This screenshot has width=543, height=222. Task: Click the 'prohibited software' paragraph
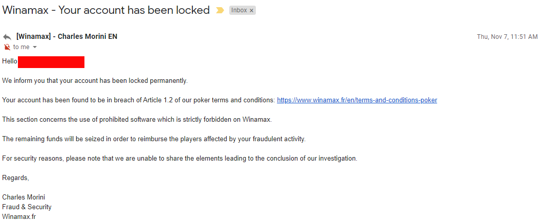tap(137, 120)
